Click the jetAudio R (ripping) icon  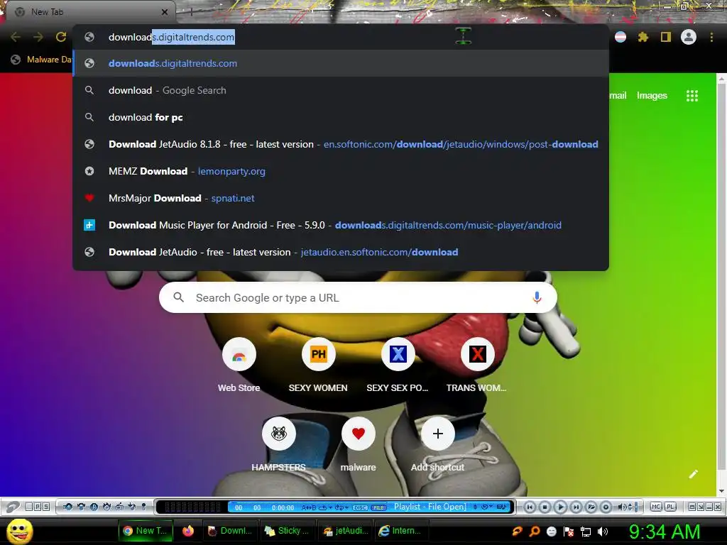click(x=94, y=507)
